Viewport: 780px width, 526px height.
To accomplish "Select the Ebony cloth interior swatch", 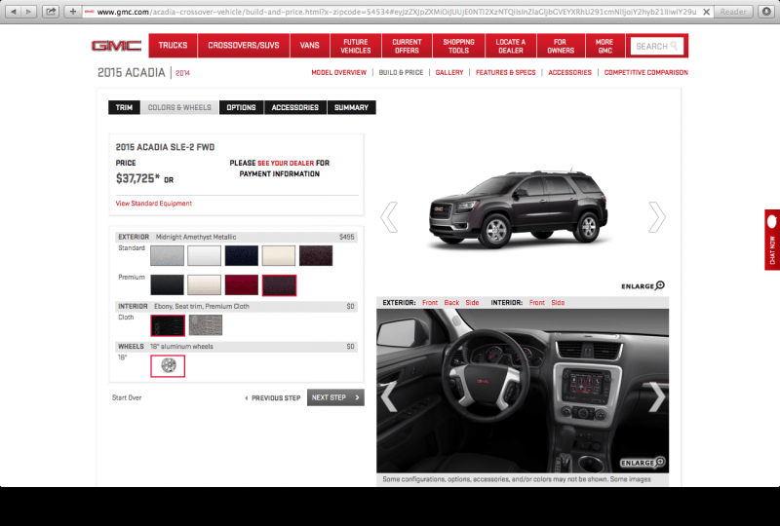I will (168, 325).
